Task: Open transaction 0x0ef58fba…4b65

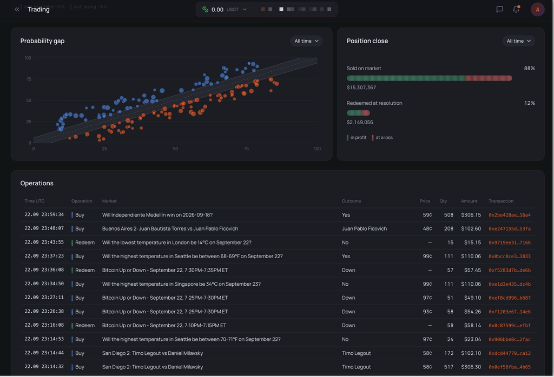Action: (510, 367)
